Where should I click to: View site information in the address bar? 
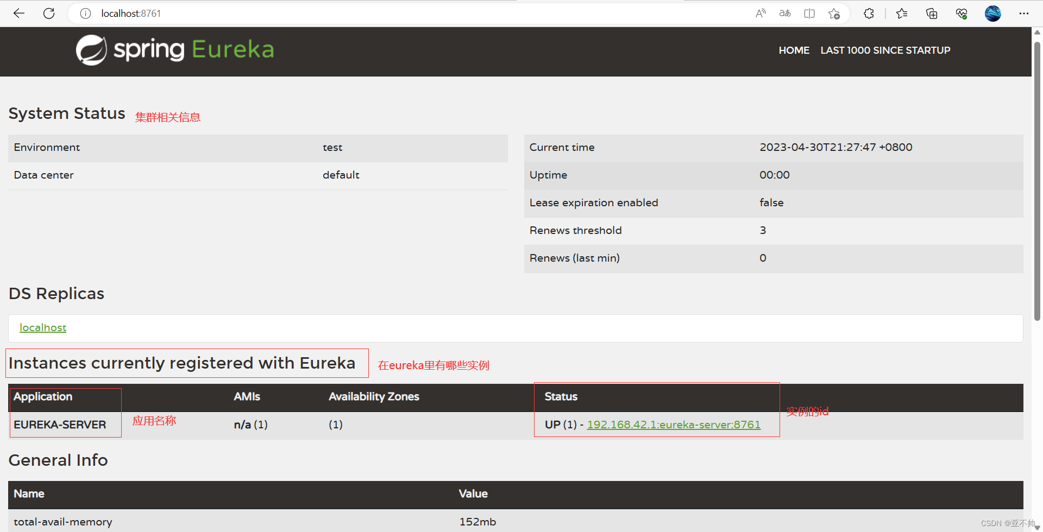tap(85, 13)
